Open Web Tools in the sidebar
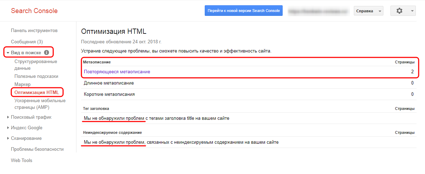This screenshot has width=425, height=174. pyautogui.click(x=21, y=161)
